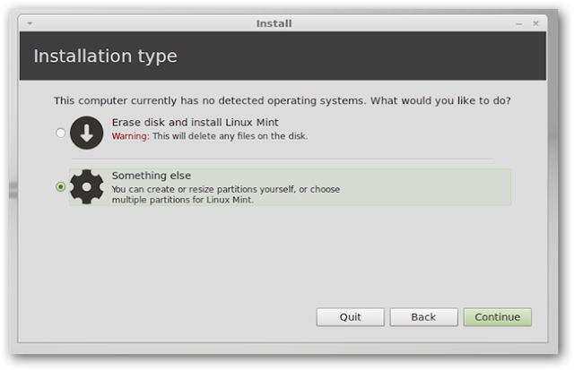574x370 pixels.
Task: Minimize the Install window
Action: tap(519, 24)
